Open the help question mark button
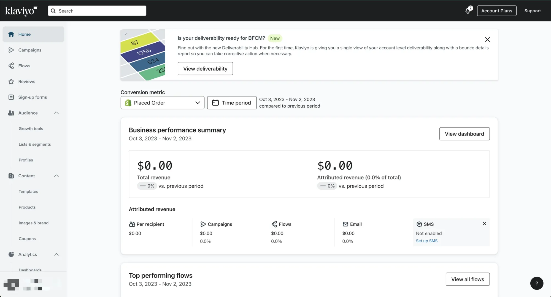This screenshot has height=297, width=551. click(x=537, y=283)
